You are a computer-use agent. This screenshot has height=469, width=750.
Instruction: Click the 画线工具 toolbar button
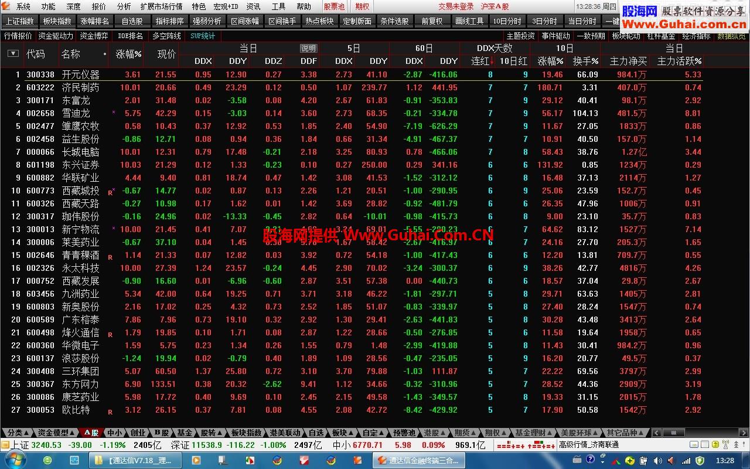point(469,21)
